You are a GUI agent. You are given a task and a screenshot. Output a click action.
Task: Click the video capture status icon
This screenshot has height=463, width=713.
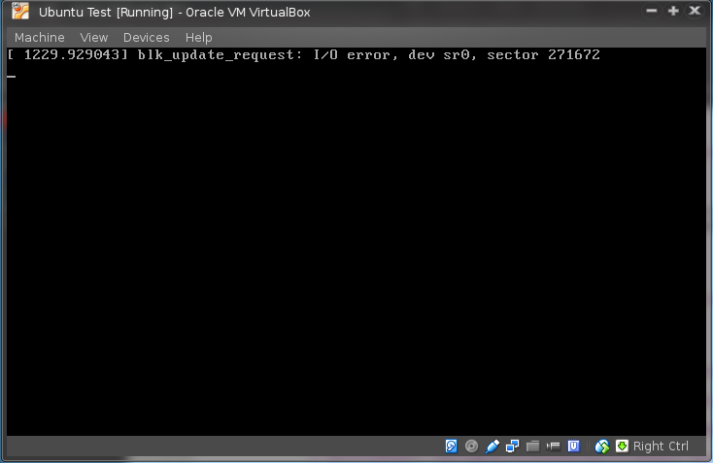[553, 446]
